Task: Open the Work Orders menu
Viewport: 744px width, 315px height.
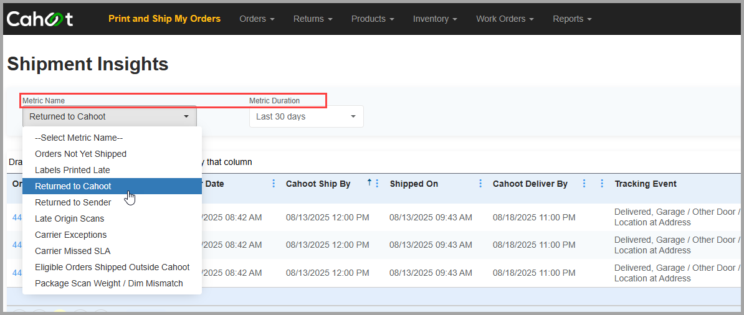Action: (x=505, y=19)
